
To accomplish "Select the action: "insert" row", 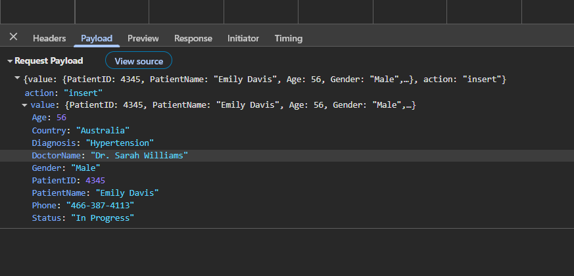I will coord(287,93).
